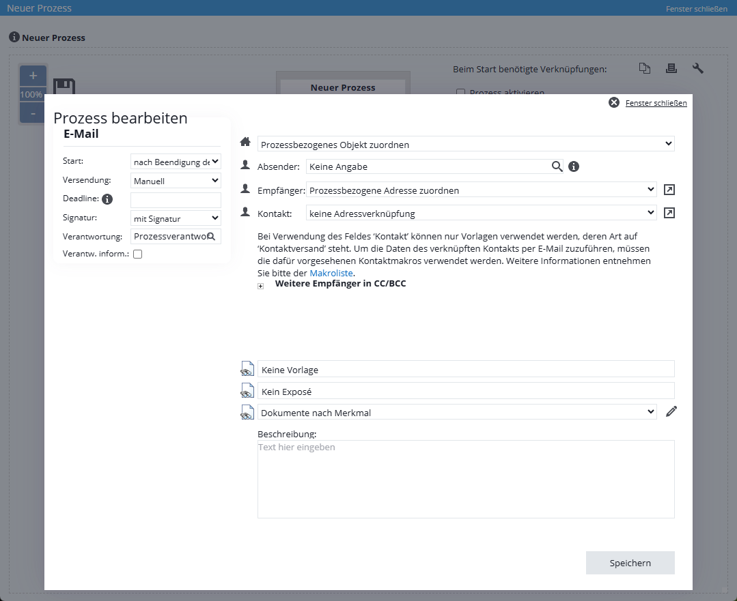
Task: Click into the Beschreibung text area
Action: [x=465, y=479]
